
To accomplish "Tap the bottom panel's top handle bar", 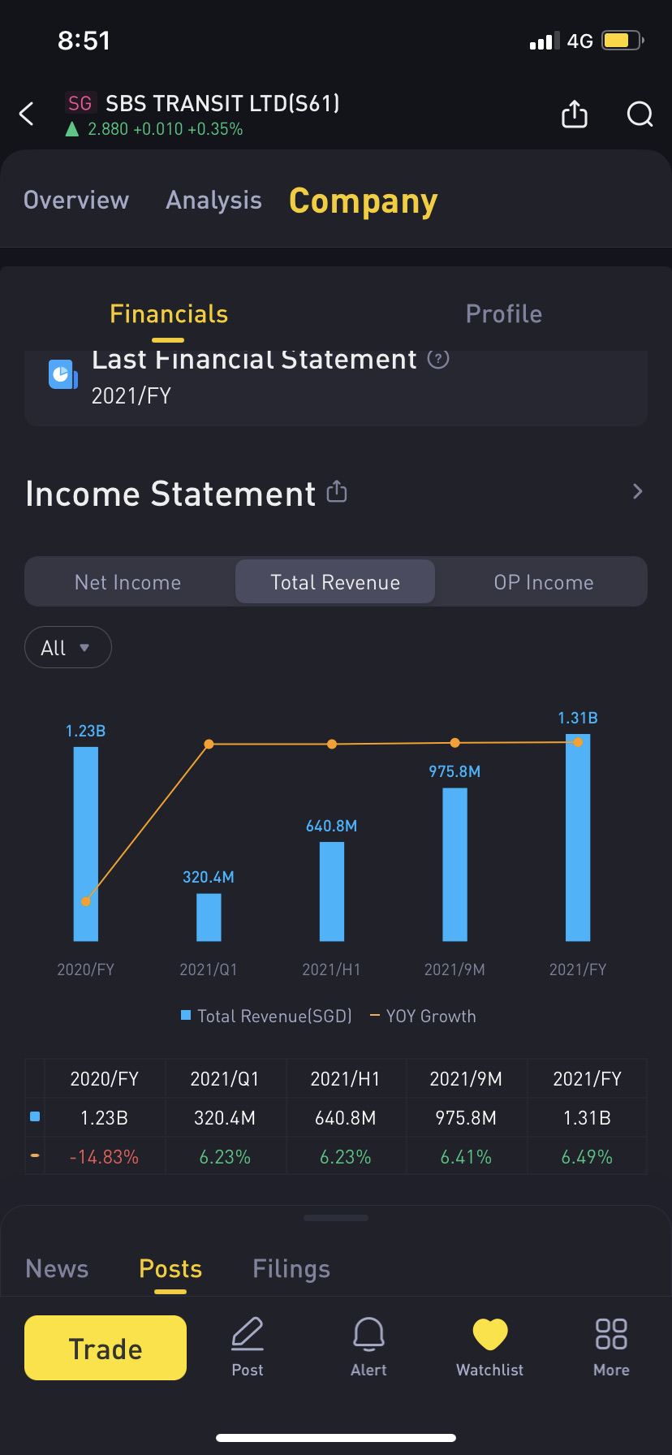I will (336, 1218).
